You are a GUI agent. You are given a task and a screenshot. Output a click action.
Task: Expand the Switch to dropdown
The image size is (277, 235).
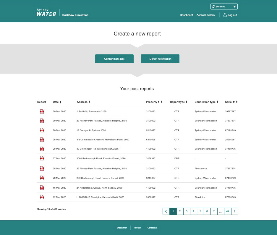224,7
